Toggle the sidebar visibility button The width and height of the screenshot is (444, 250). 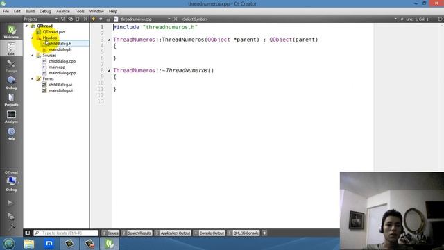pyautogui.click(x=28, y=233)
